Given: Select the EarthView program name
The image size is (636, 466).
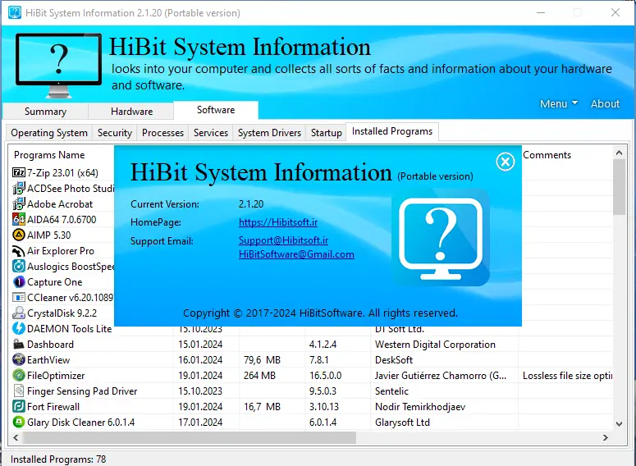Looking at the screenshot, I should [x=48, y=360].
